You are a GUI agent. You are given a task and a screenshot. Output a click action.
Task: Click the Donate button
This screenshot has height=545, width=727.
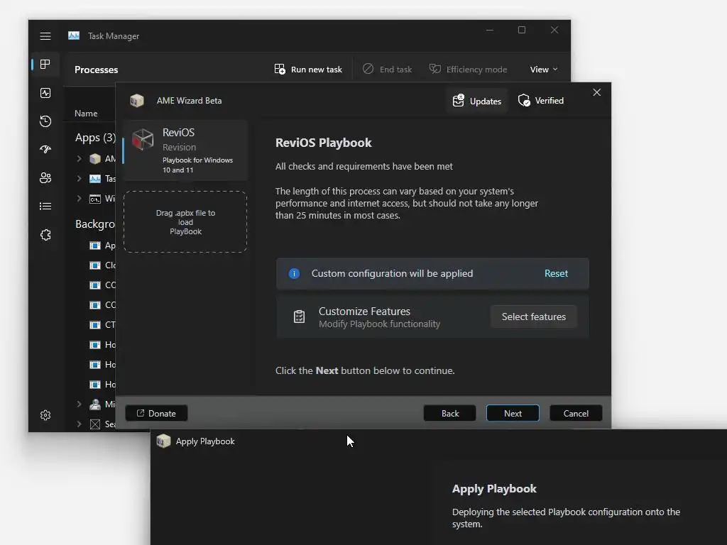(x=157, y=414)
